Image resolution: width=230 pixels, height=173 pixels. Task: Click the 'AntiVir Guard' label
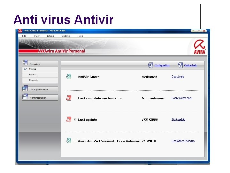88,77
